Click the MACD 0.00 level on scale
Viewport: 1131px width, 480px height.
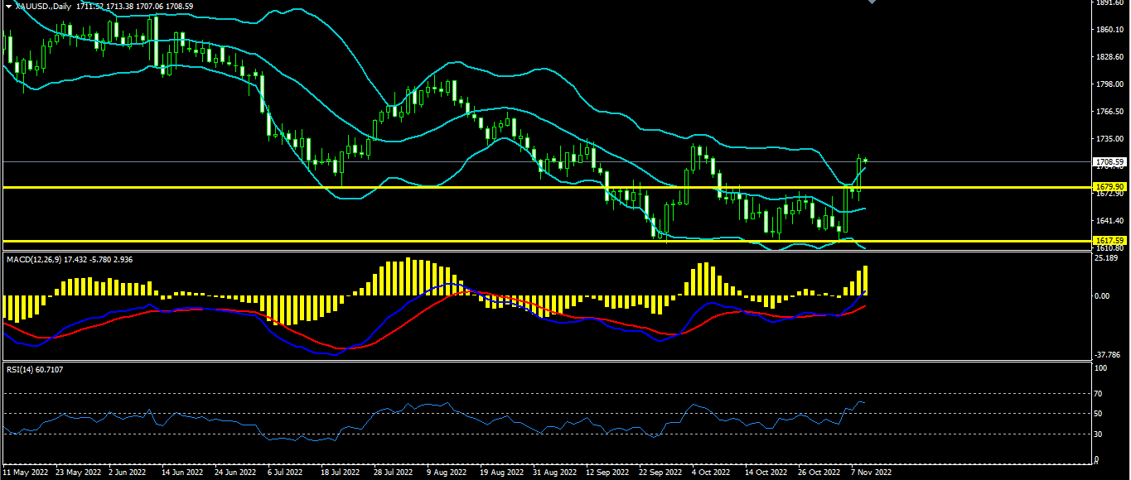pyautogui.click(x=1104, y=295)
